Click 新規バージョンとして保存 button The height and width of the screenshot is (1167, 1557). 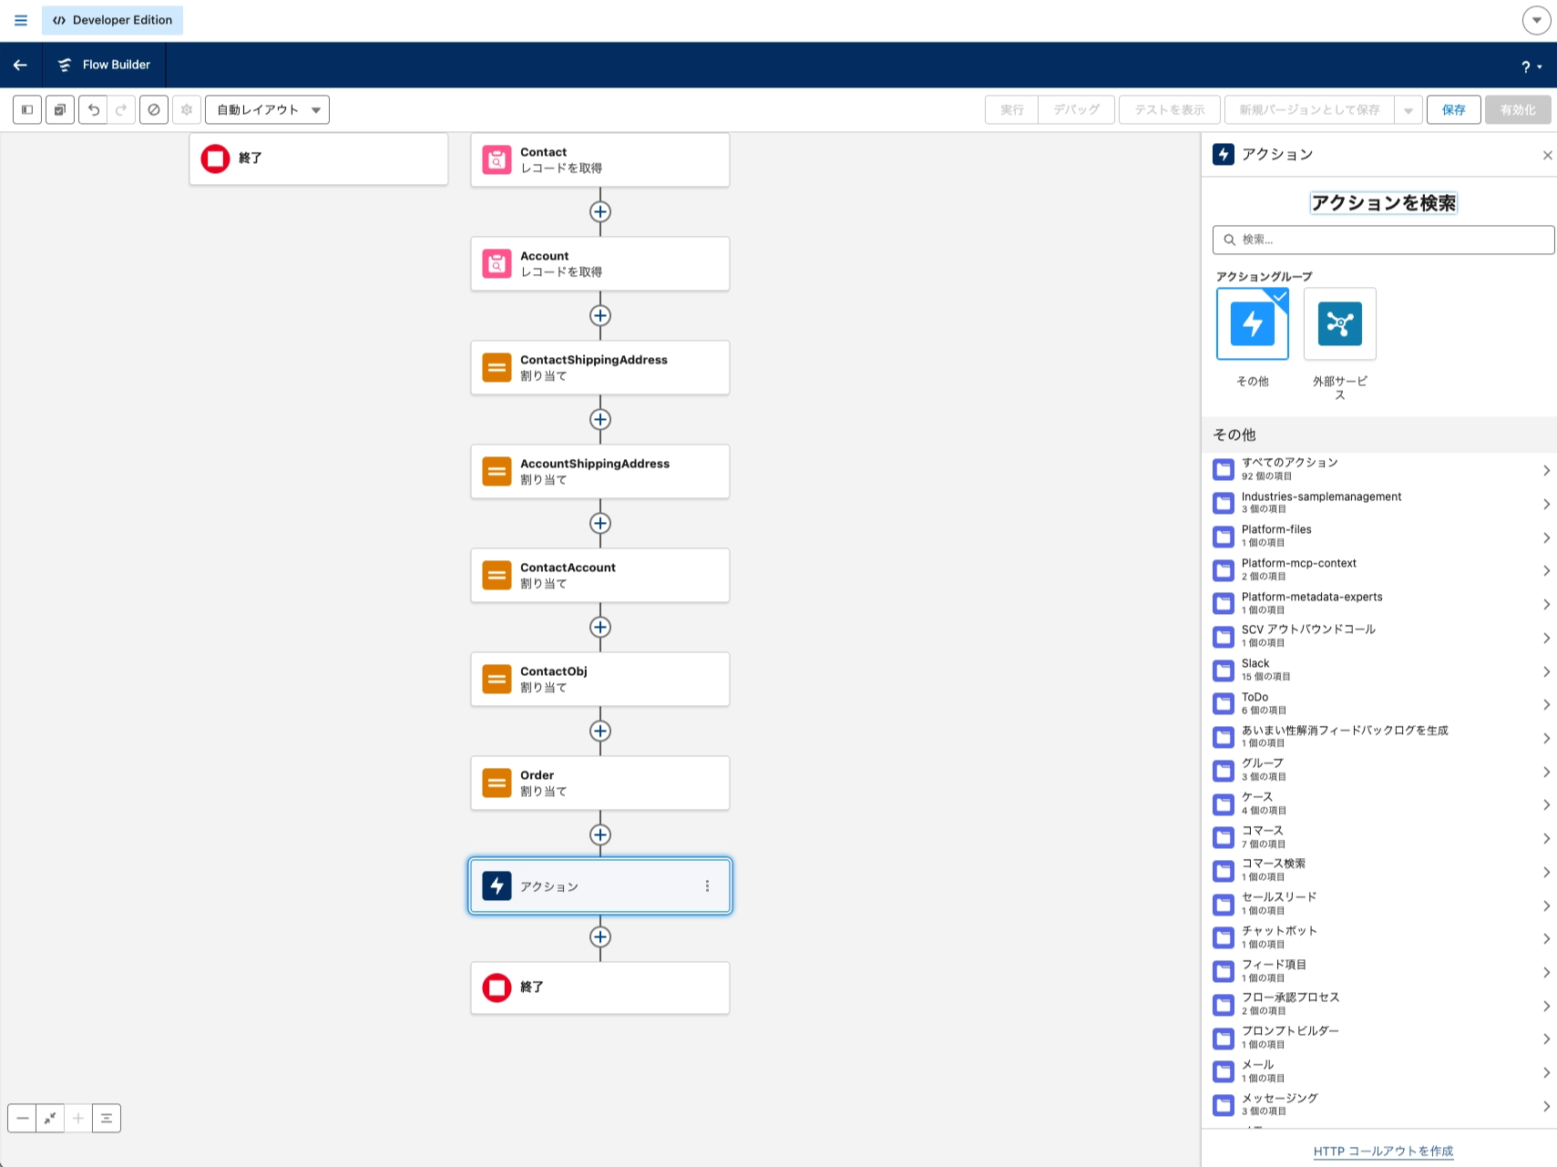[1309, 110]
